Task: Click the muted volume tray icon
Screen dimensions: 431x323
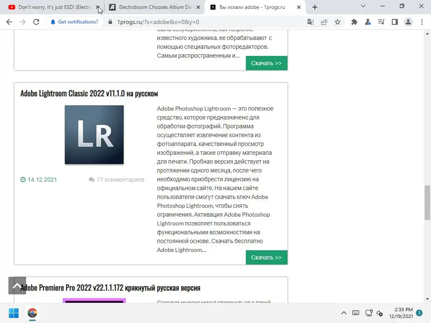Action: pyautogui.click(x=380, y=313)
